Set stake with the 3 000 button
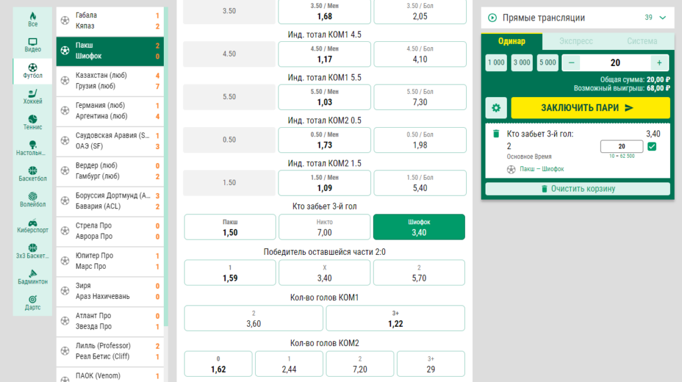The width and height of the screenshot is (682, 382). coord(521,63)
